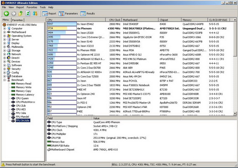This screenshot has width=238, height=168.
Task: Click the green Back arrow icon
Action: pos(6,13)
